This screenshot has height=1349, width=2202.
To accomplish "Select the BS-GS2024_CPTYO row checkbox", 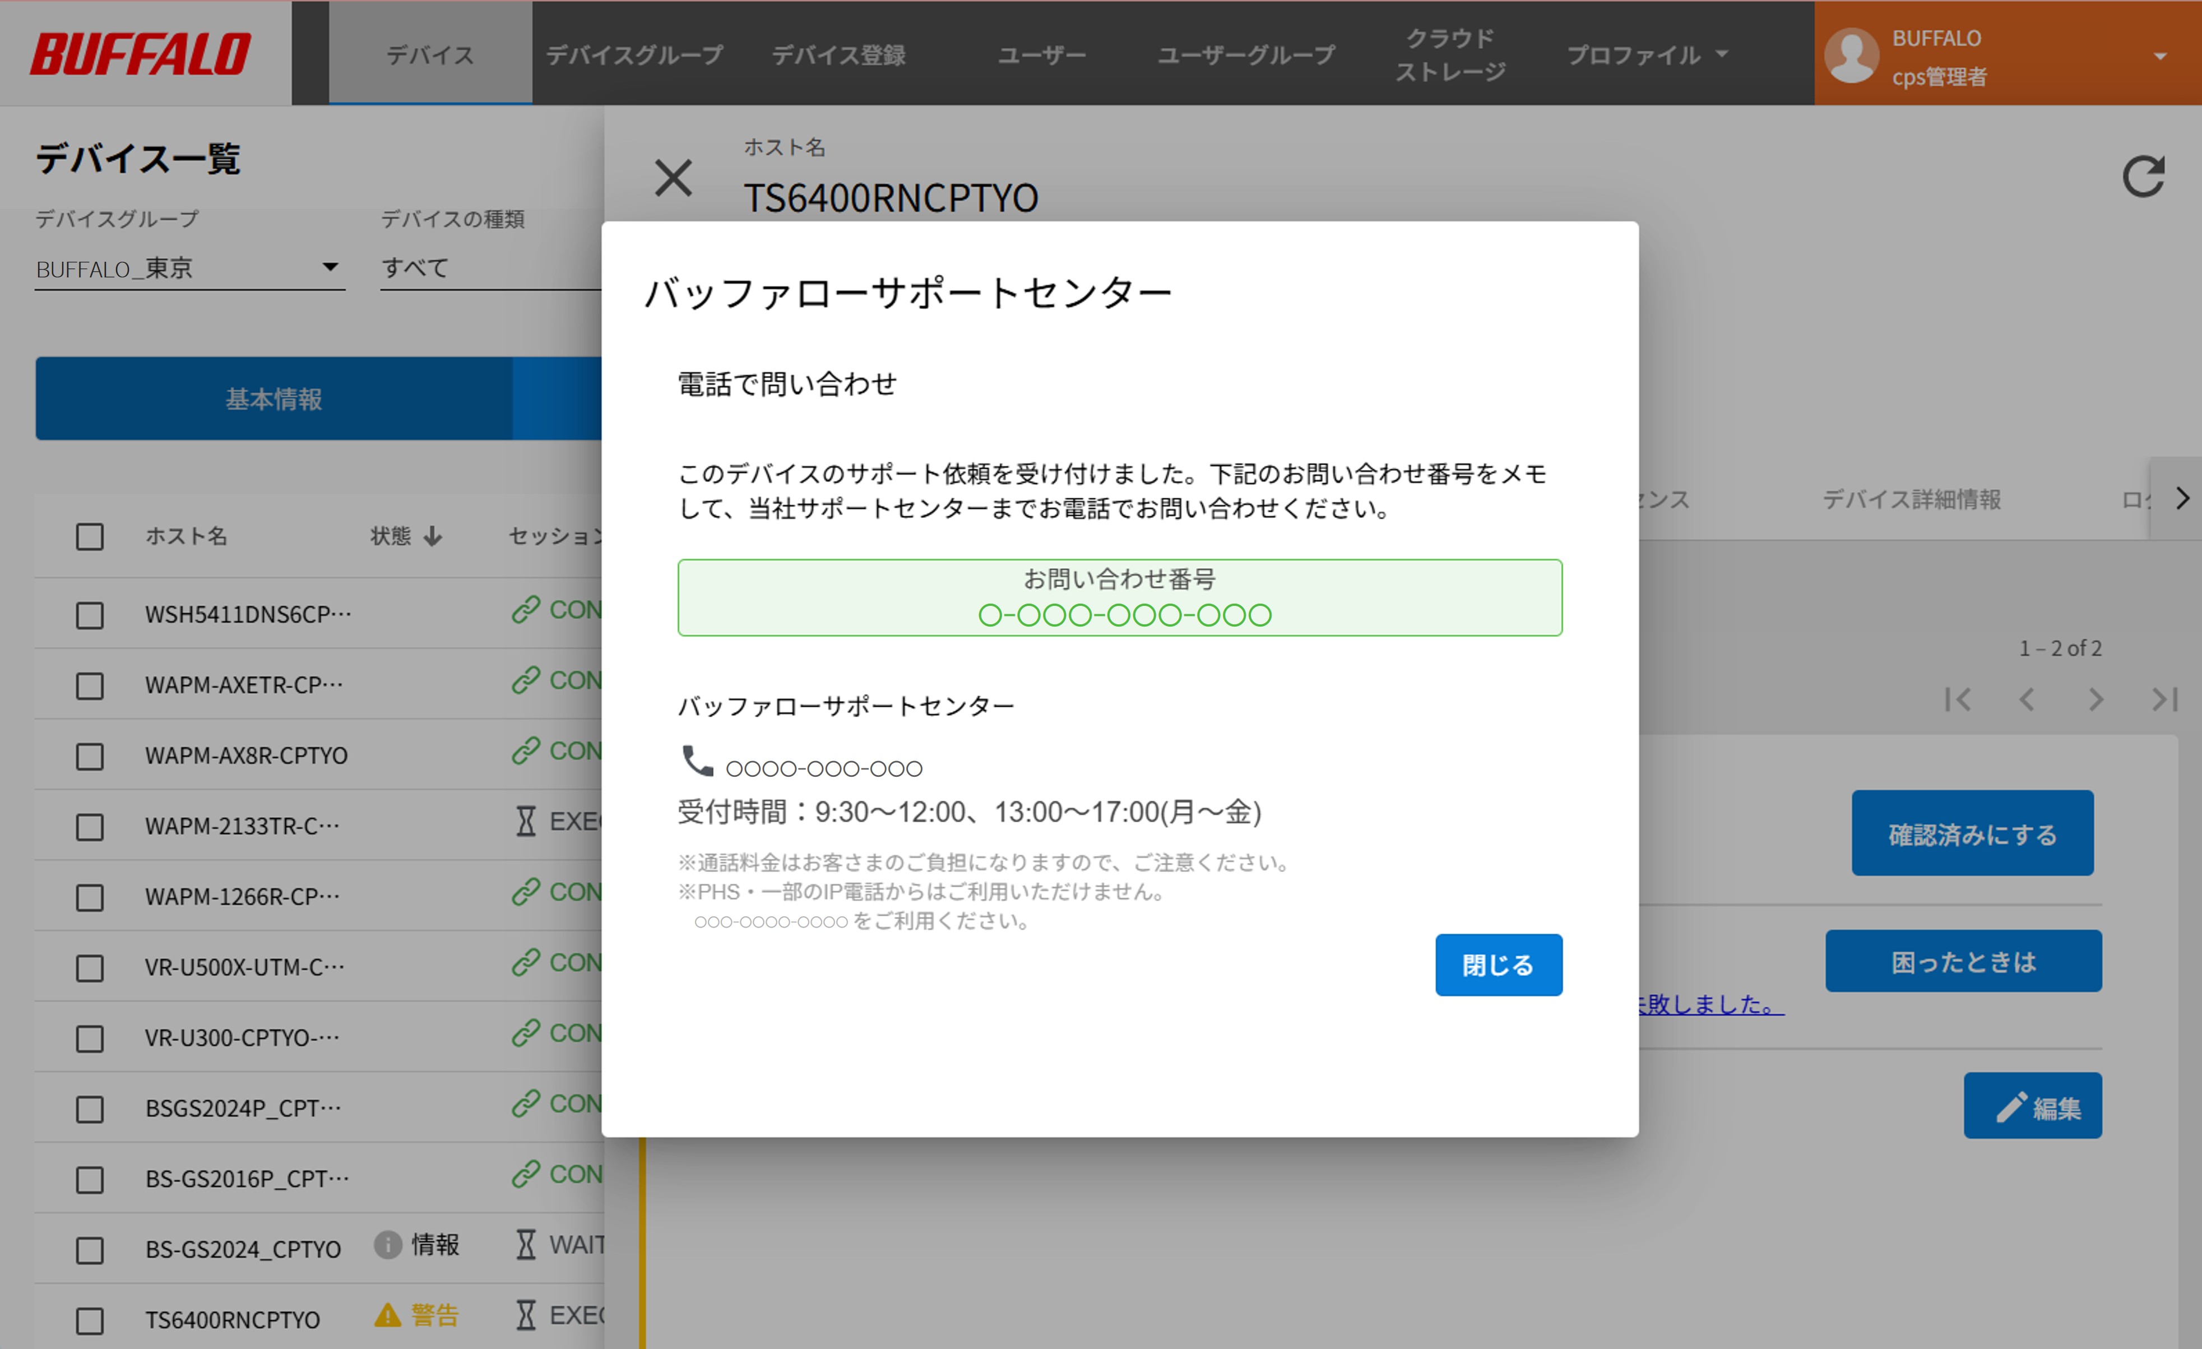I will pyautogui.click(x=89, y=1250).
